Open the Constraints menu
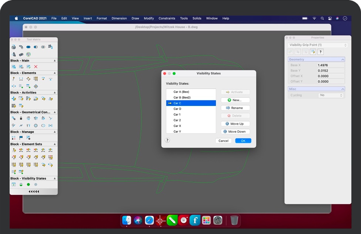Screen dimensions: 361x234 coord(167,18)
